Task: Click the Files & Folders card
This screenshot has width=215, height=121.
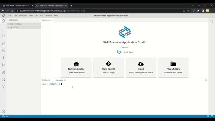Action: [173, 68]
